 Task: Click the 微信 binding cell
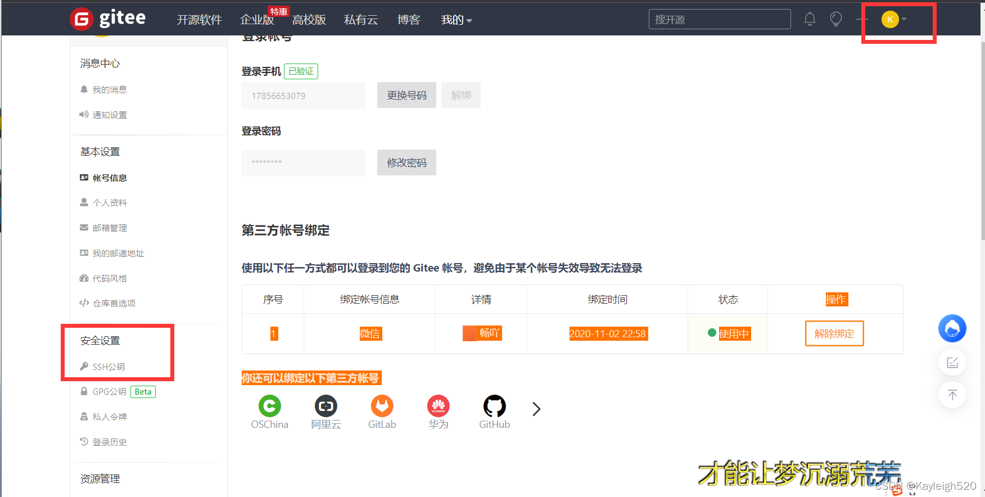pos(370,333)
